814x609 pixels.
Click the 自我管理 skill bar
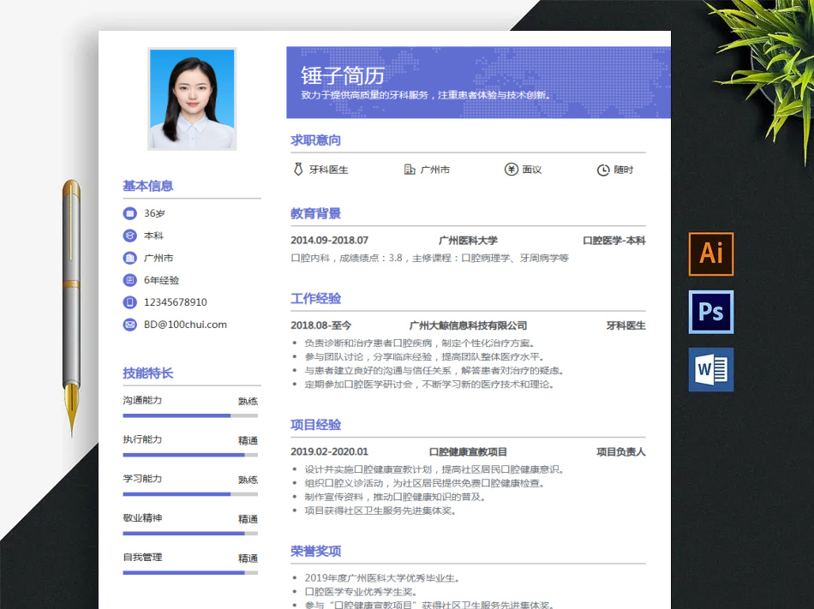click(x=190, y=573)
